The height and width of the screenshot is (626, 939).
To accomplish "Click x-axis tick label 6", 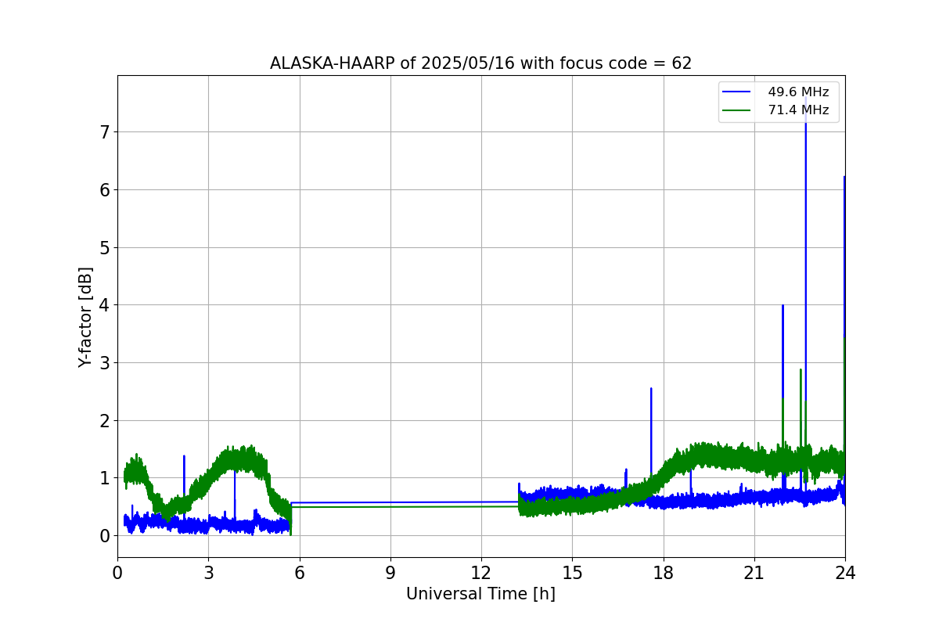I will pos(300,573).
